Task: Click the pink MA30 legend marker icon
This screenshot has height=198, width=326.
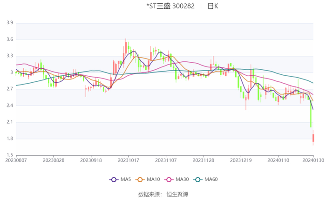Action: click(169, 179)
